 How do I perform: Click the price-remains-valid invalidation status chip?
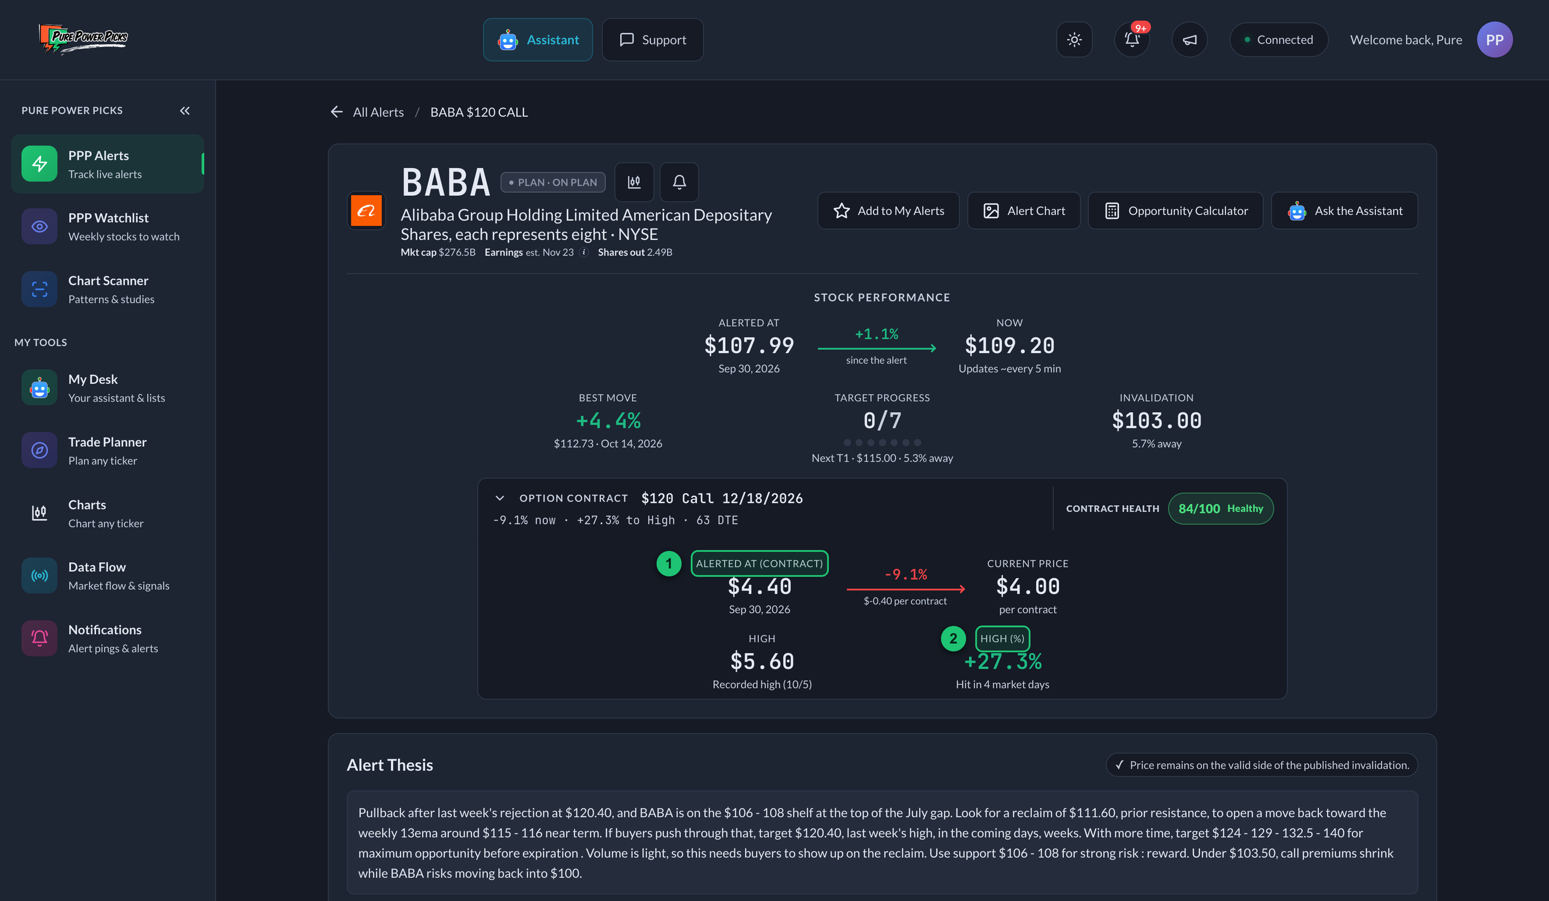(1262, 765)
